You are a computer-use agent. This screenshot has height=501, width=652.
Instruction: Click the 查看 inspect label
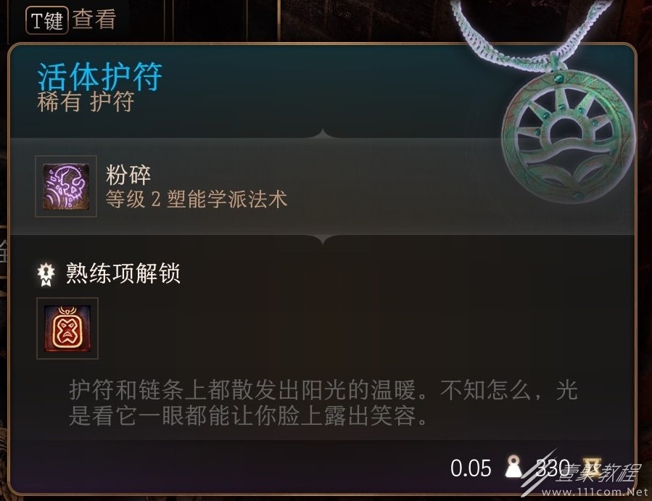coord(94,20)
